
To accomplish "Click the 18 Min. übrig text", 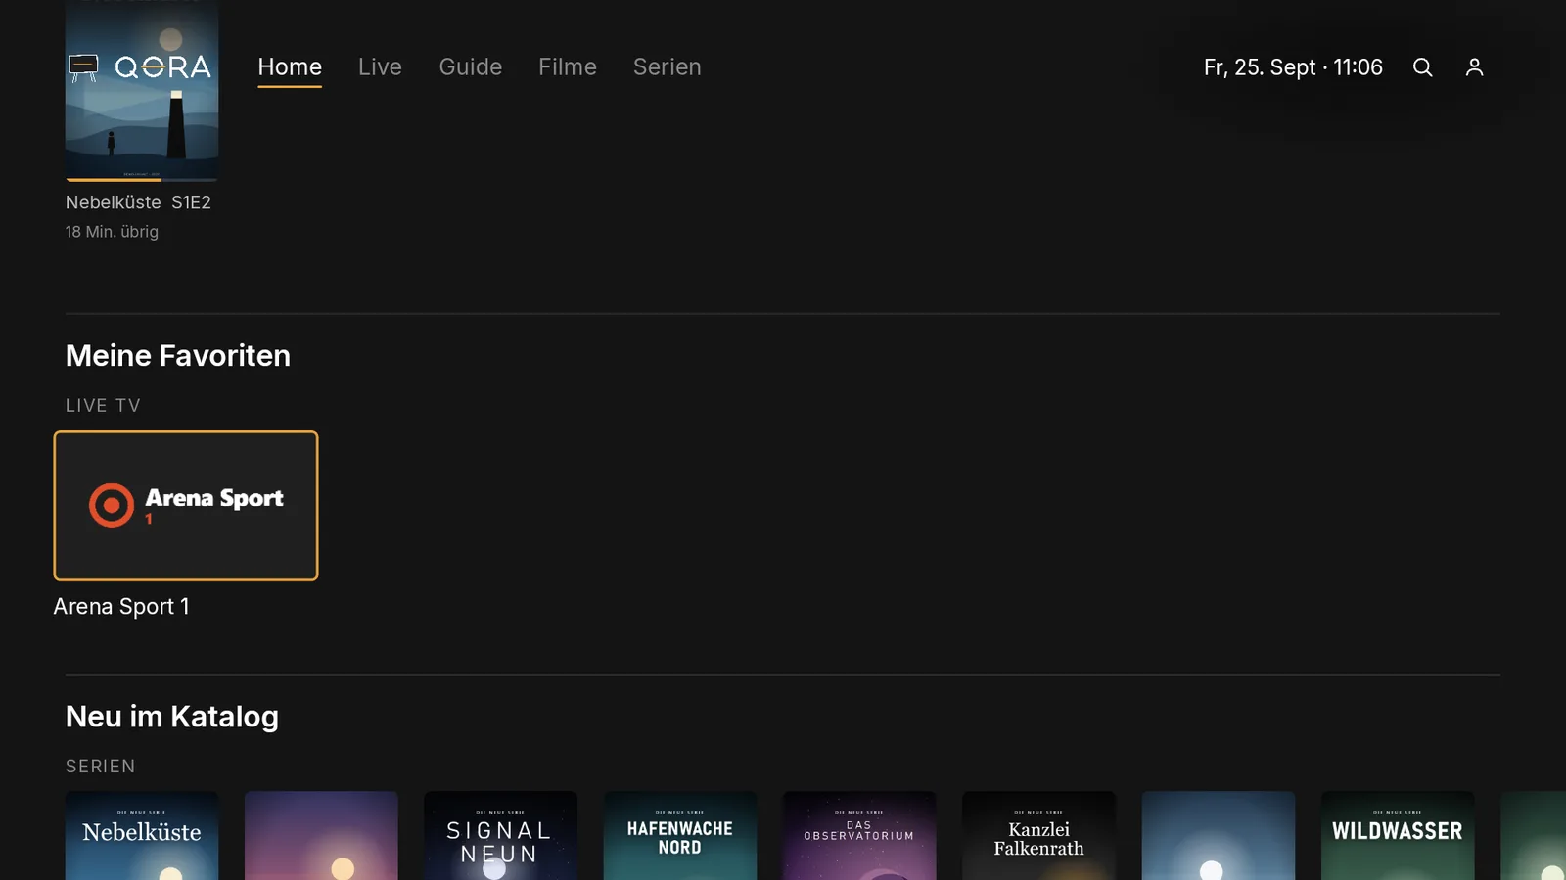I will coord(112,232).
